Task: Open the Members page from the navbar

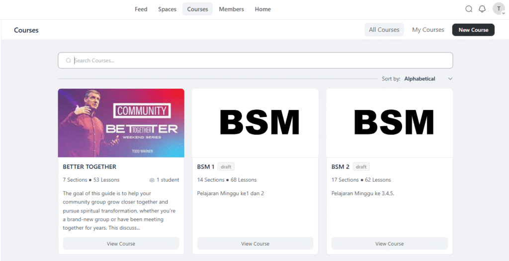Action: [x=231, y=9]
